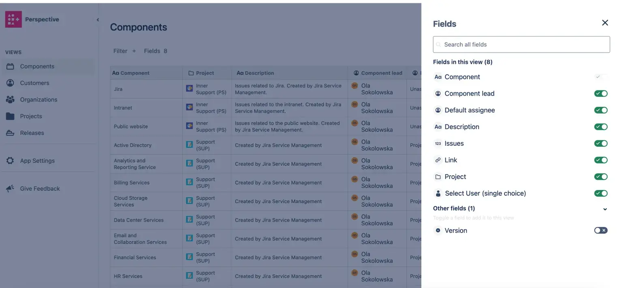Click the Perspective app logo icon

click(x=13, y=19)
